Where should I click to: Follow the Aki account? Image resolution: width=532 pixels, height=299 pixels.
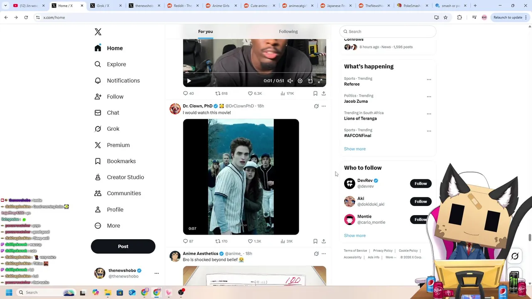[x=421, y=201]
